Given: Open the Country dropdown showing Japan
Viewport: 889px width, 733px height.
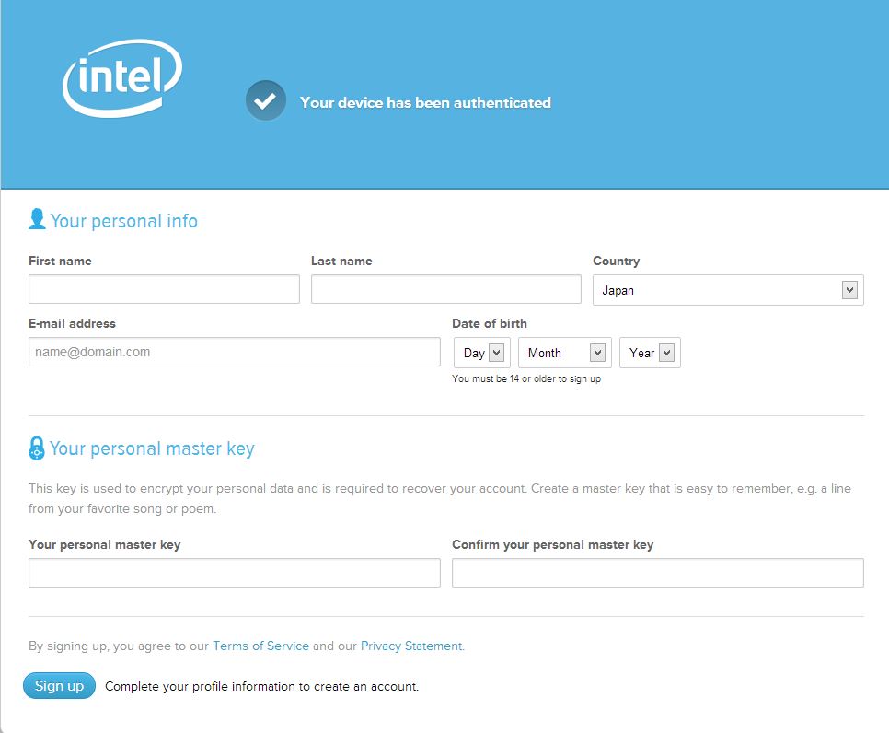Looking at the screenshot, I should coord(728,290).
